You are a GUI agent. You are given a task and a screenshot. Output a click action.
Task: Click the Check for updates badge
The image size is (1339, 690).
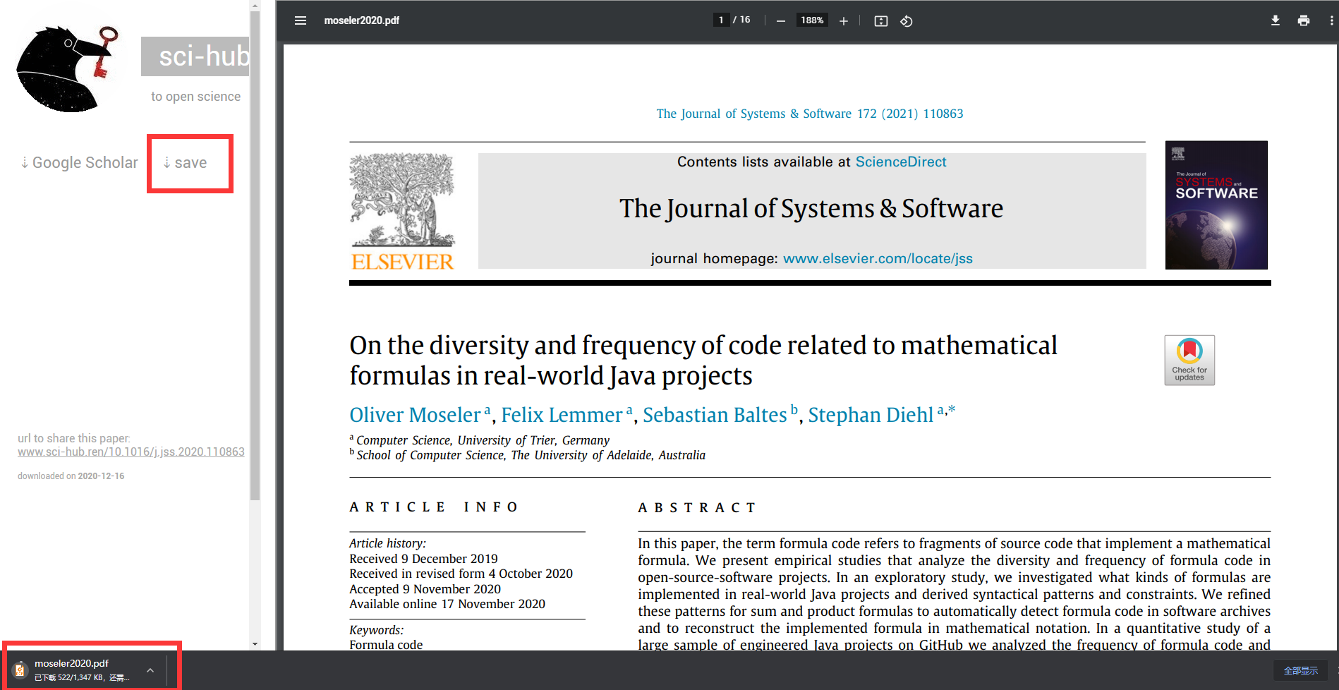[1189, 360]
